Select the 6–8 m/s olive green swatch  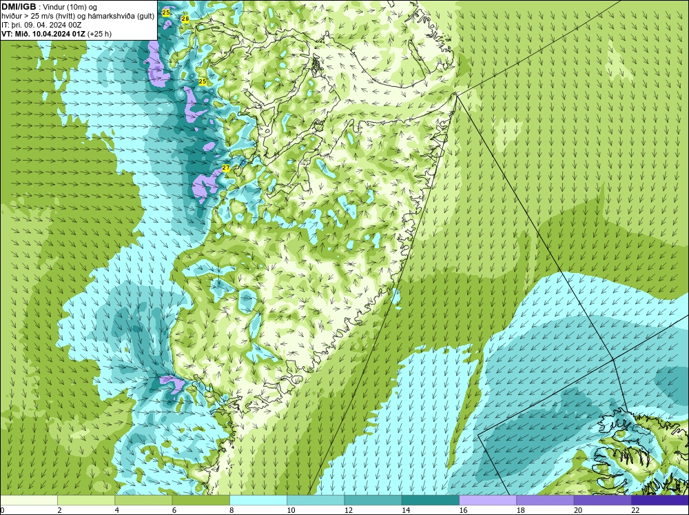pos(200,501)
